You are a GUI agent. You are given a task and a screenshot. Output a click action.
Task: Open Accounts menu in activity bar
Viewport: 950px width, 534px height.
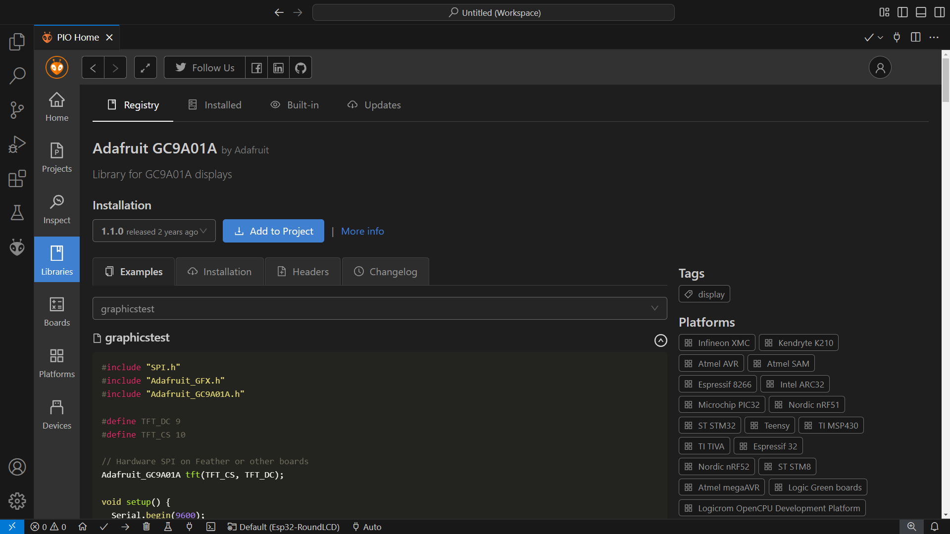pyautogui.click(x=17, y=467)
